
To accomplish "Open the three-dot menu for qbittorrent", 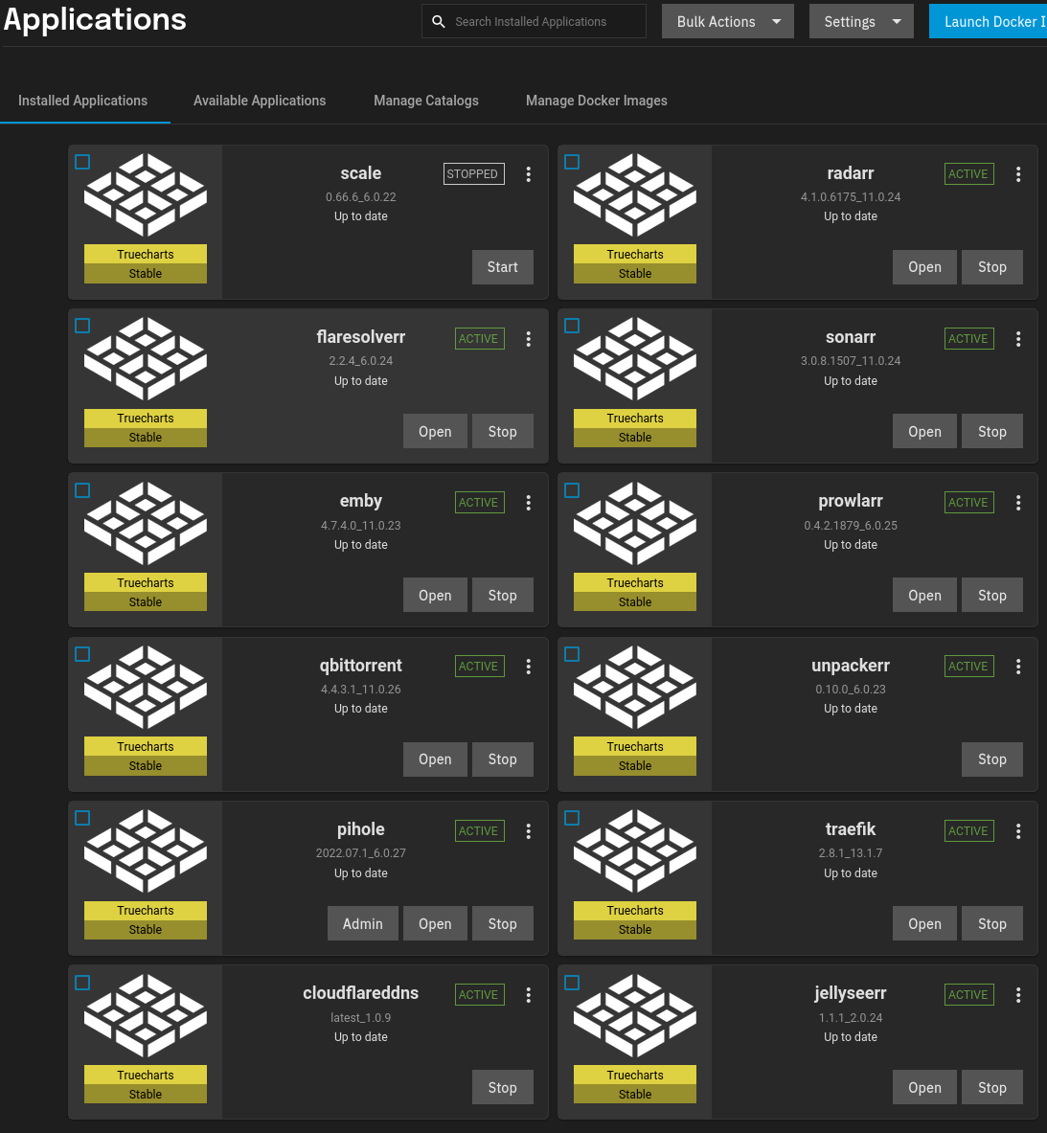I will 528,667.
